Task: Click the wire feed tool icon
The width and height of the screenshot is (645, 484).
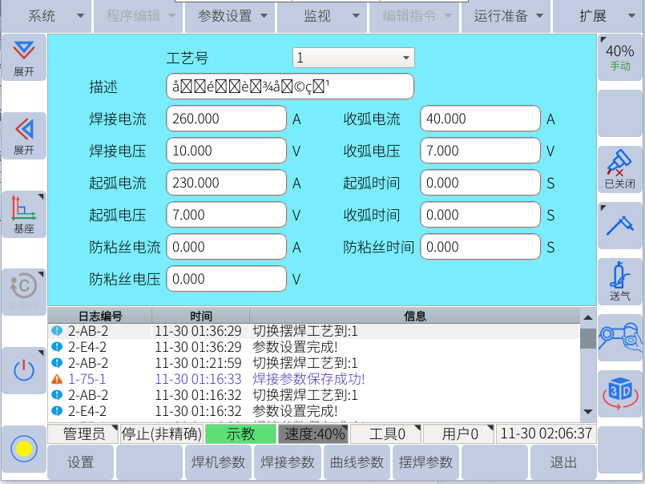Action: tap(619, 225)
